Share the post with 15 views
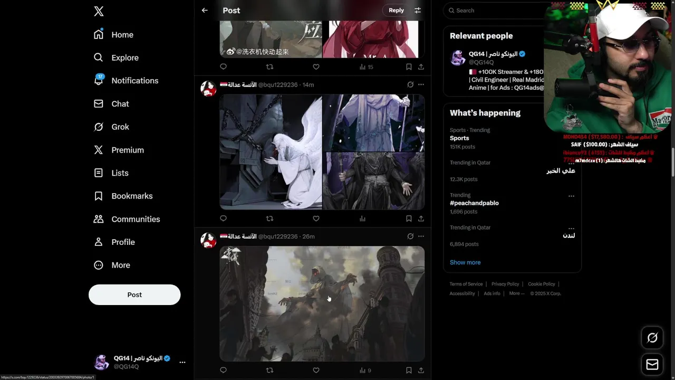 (421, 66)
